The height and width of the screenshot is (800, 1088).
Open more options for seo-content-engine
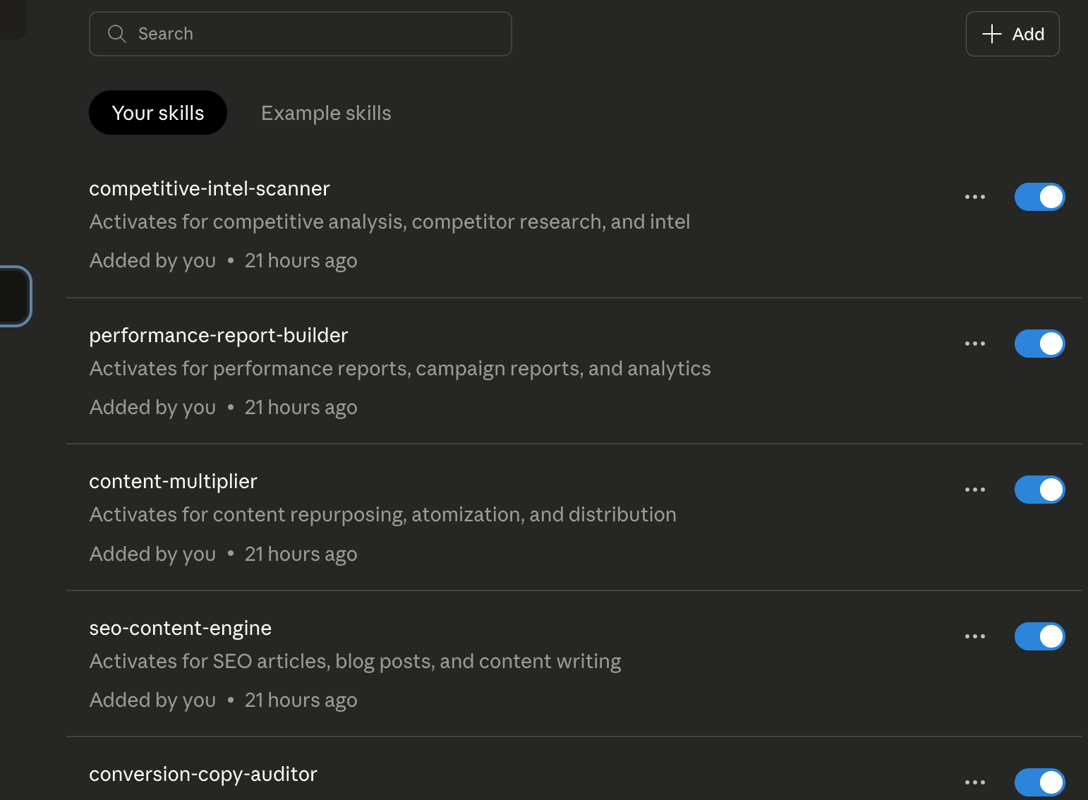pos(975,636)
